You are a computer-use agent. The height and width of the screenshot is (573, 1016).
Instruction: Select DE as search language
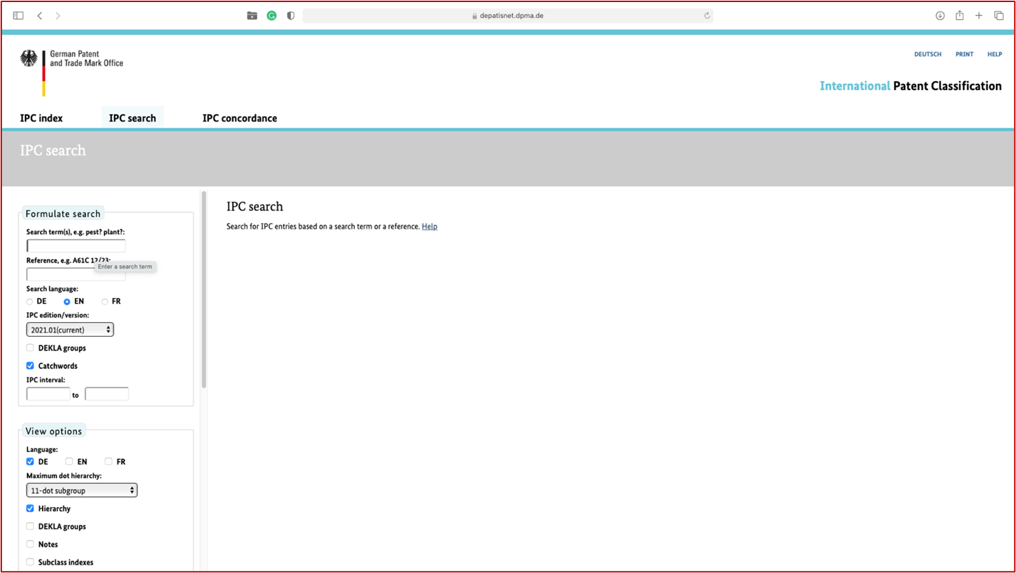click(30, 302)
